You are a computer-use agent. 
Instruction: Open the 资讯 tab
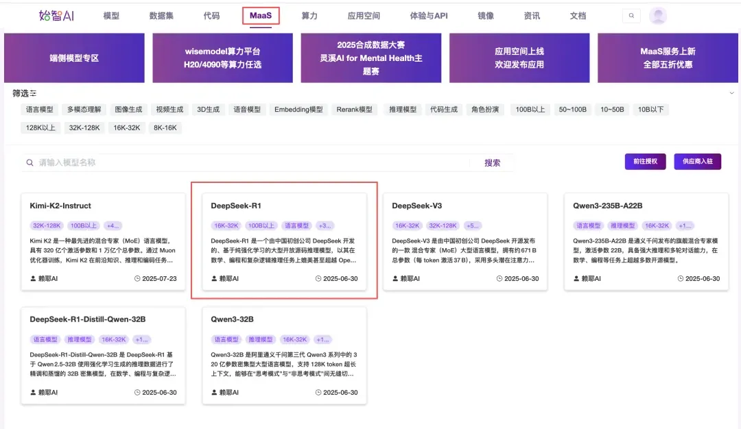click(532, 16)
